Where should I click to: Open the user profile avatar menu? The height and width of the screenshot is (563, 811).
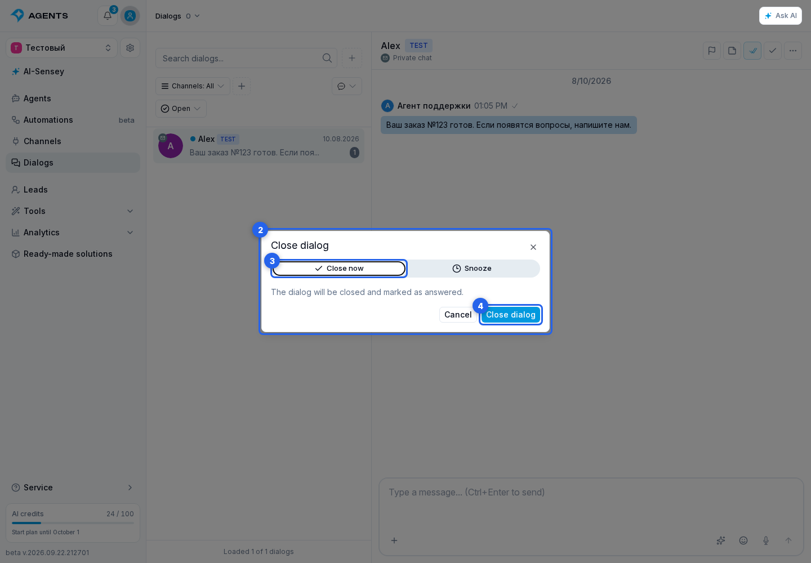point(130,16)
